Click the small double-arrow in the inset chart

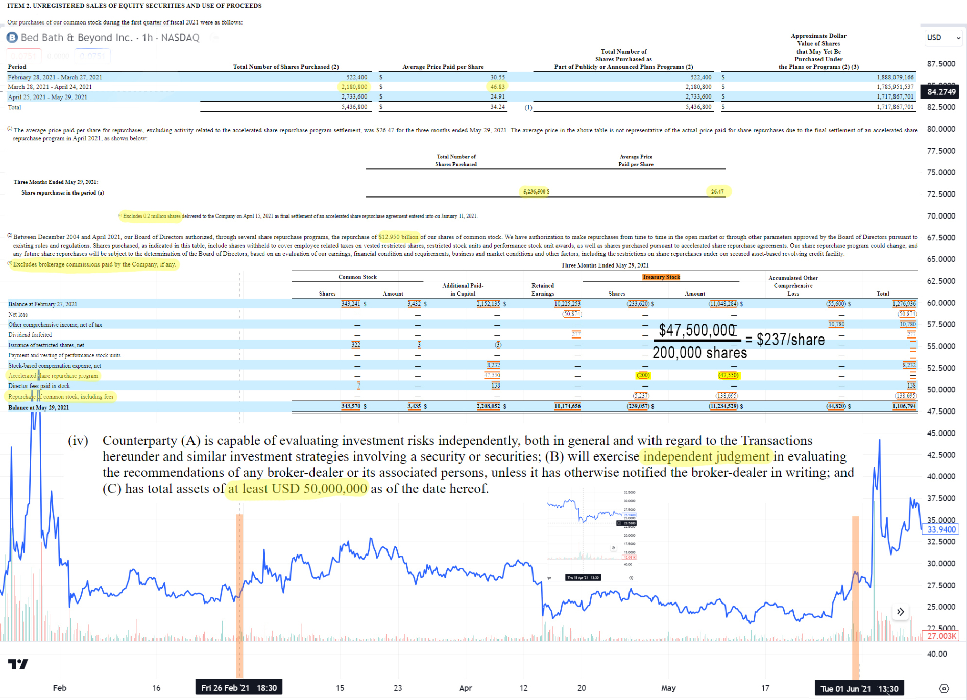coord(614,548)
